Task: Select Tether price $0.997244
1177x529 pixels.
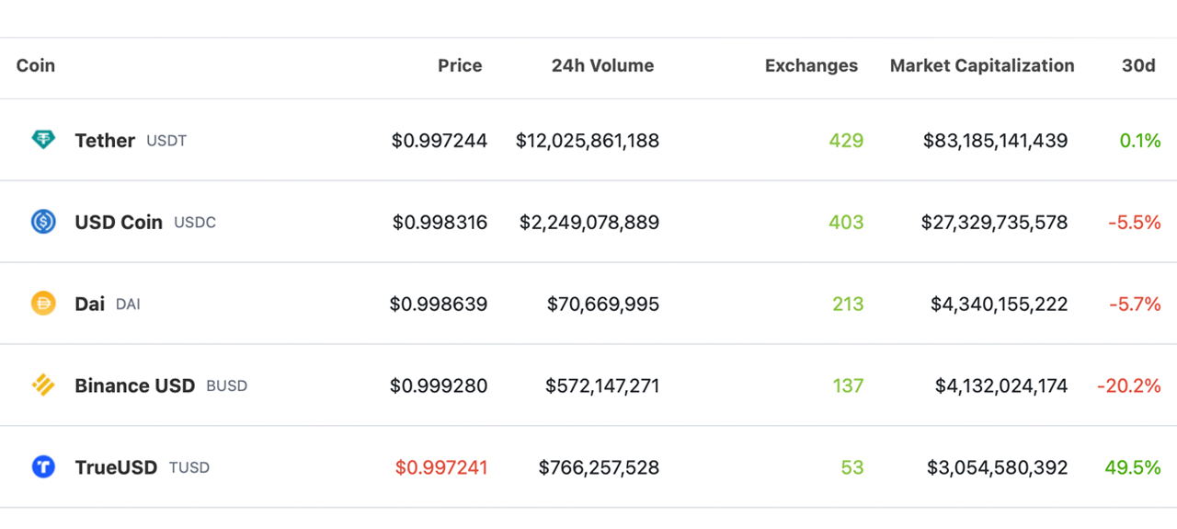Action: (x=440, y=141)
